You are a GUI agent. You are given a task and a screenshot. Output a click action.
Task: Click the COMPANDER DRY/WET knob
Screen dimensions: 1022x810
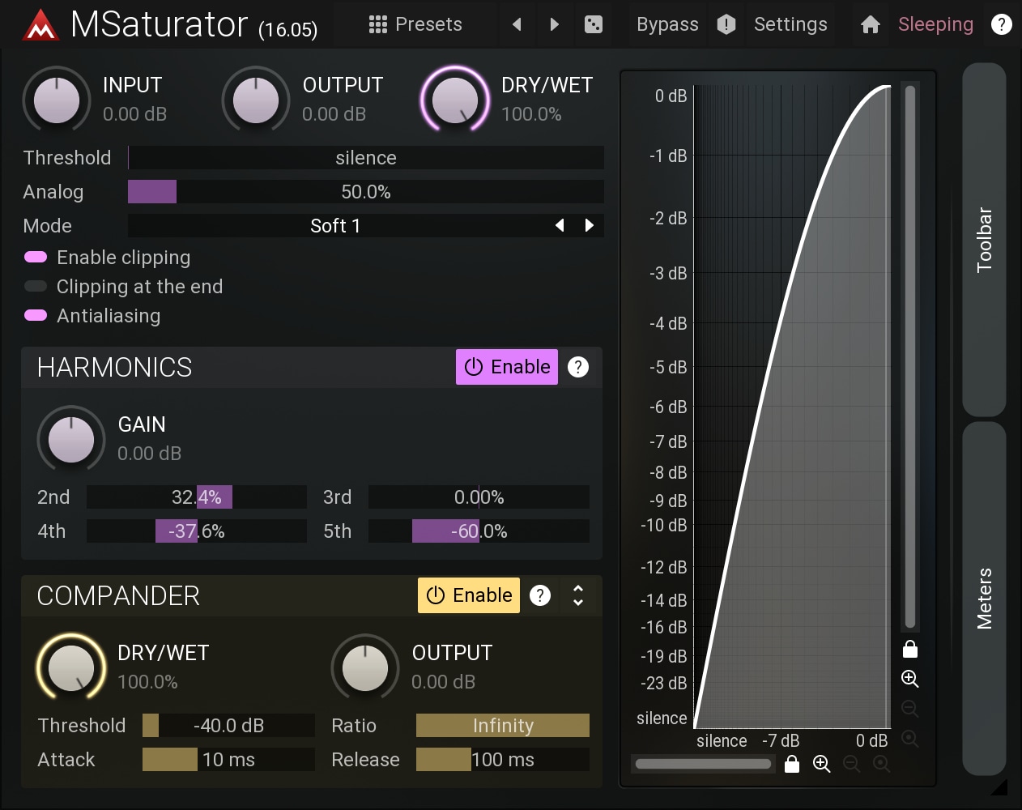pyautogui.click(x=71, y=668)
